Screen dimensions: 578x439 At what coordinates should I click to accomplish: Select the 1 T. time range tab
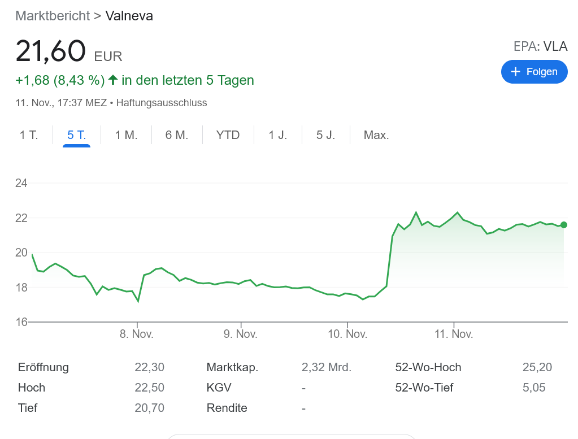(x=29, y=135)
